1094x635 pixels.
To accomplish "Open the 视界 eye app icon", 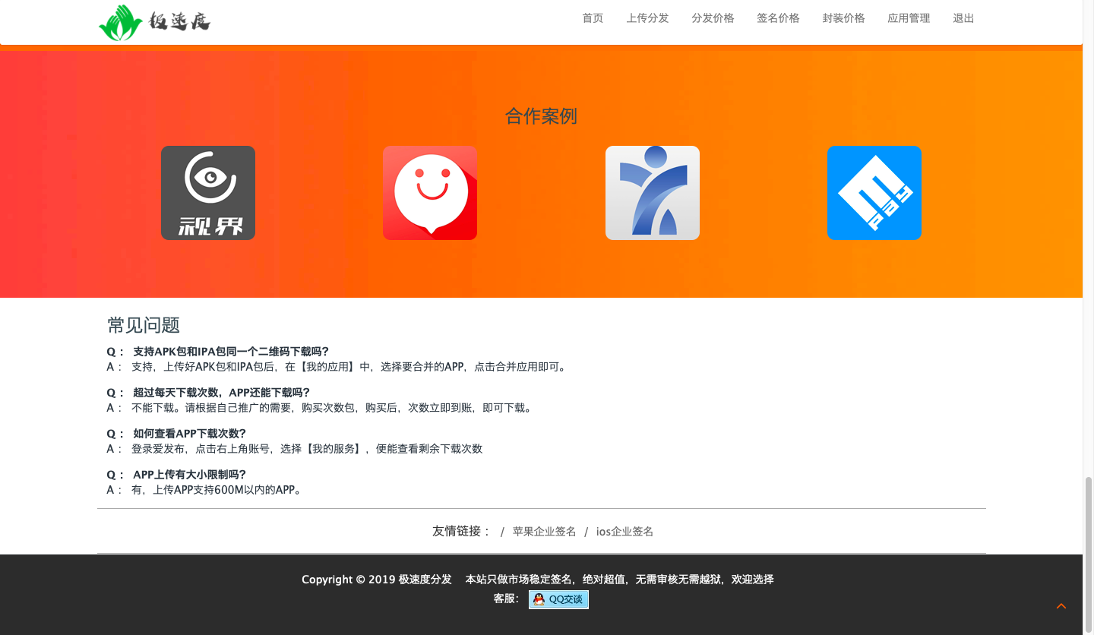I will pyautogui.click(x=208, y=193).
